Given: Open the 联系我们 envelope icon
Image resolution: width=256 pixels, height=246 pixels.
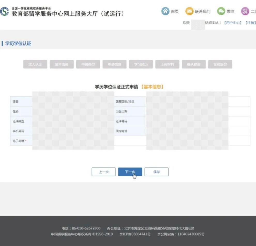Looking at the screenshot, I should pos(189,11).
